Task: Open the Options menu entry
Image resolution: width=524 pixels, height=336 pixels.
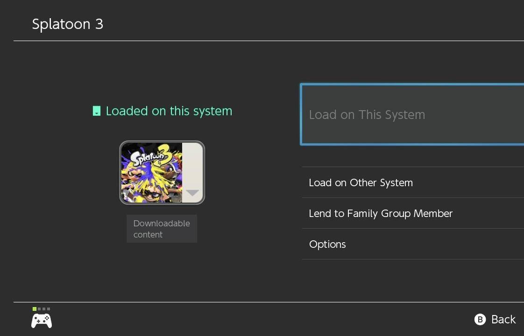Action: click(327, 244)
